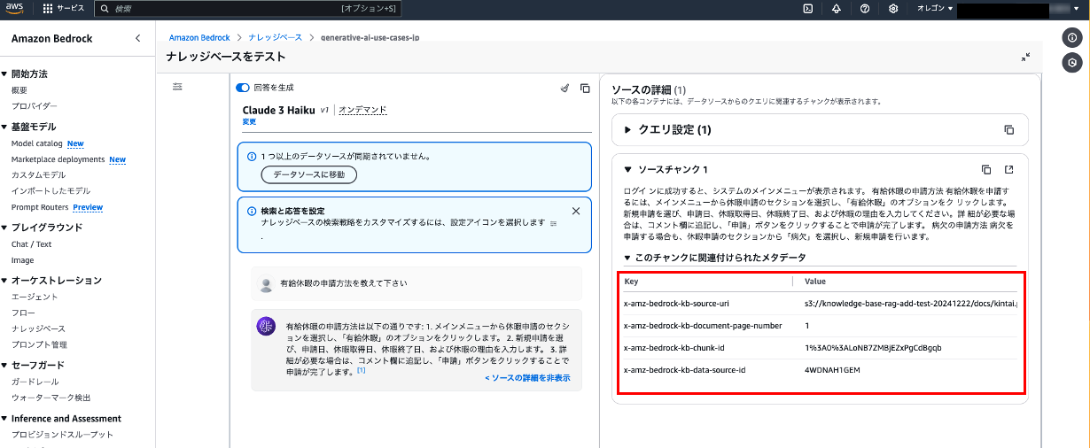This screenshot has width=1090, height=448.
Task: Open インポートしたモデル in the sidebar
Action: coord(51,191)
